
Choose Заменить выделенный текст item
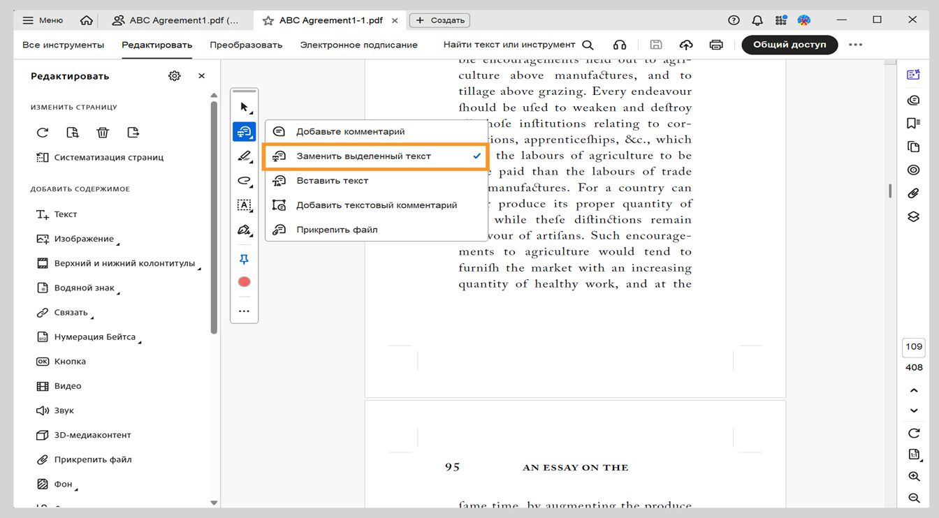pyautogui.click(x=376, y=156)
